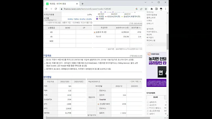Click the horizontal scrollbar at bottom
The image size is (212, 119).
pos(98,118)
